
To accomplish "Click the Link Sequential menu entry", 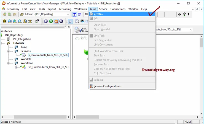I will coord(122,40).
